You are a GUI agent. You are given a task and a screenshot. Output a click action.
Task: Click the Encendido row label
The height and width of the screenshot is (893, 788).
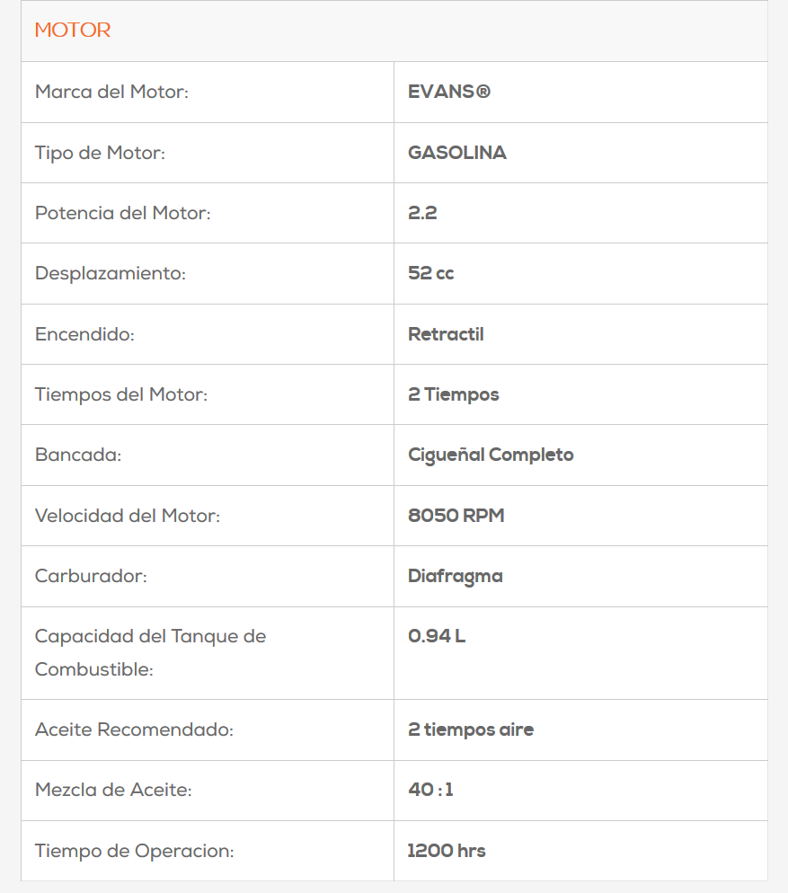pyautogui.click(x=84, y=334)
